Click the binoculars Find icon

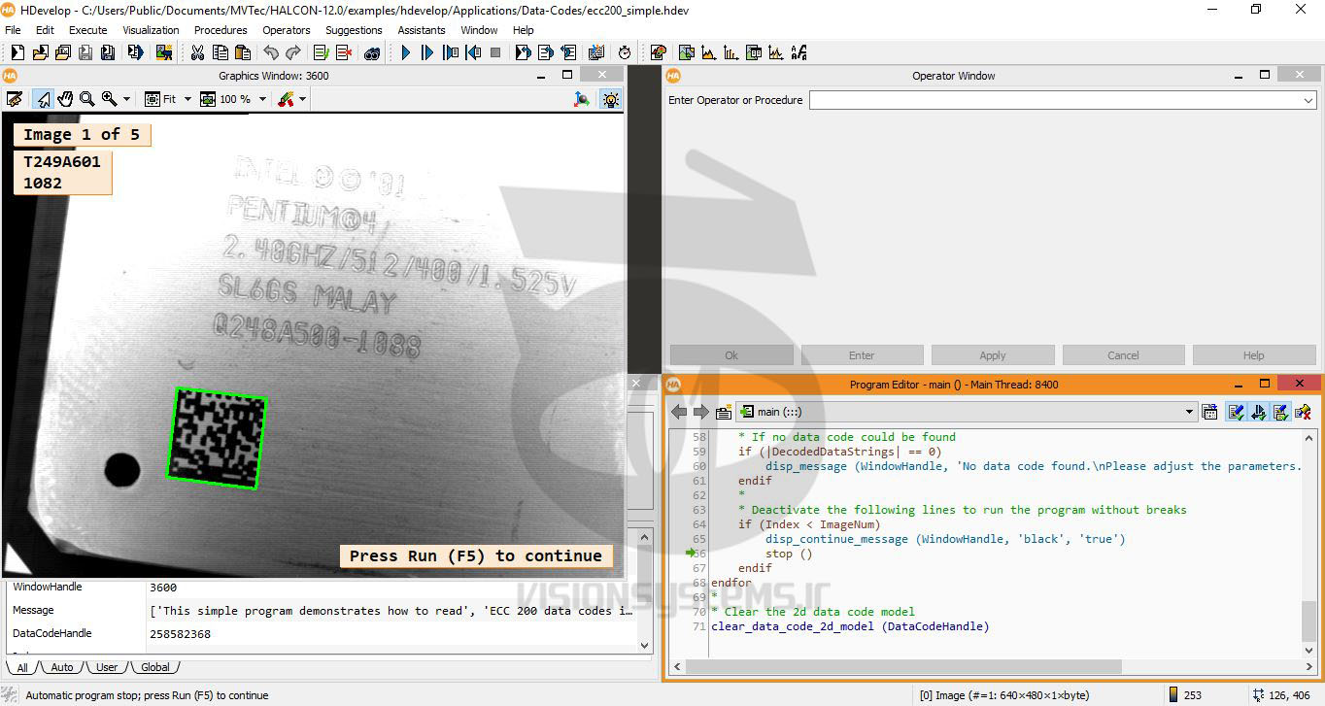coord(372,52)
